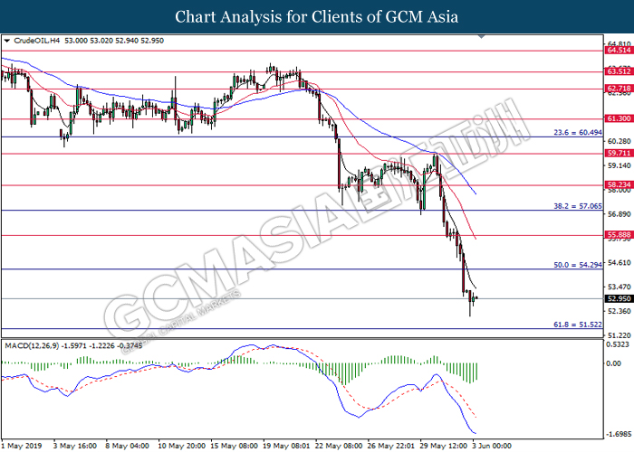Click the 62.718 red price label

[619, 89]
